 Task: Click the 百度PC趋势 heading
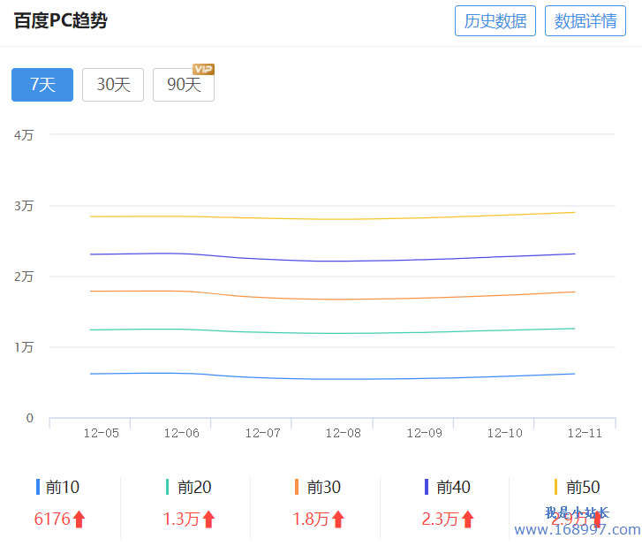click(x=61, y=20)
